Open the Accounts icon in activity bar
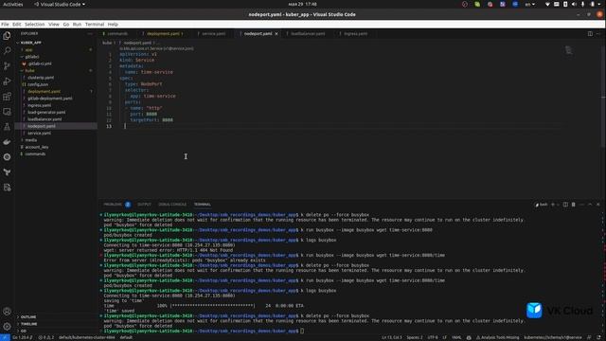This screenshot has width=606, height=341. (x=7, y=312)
